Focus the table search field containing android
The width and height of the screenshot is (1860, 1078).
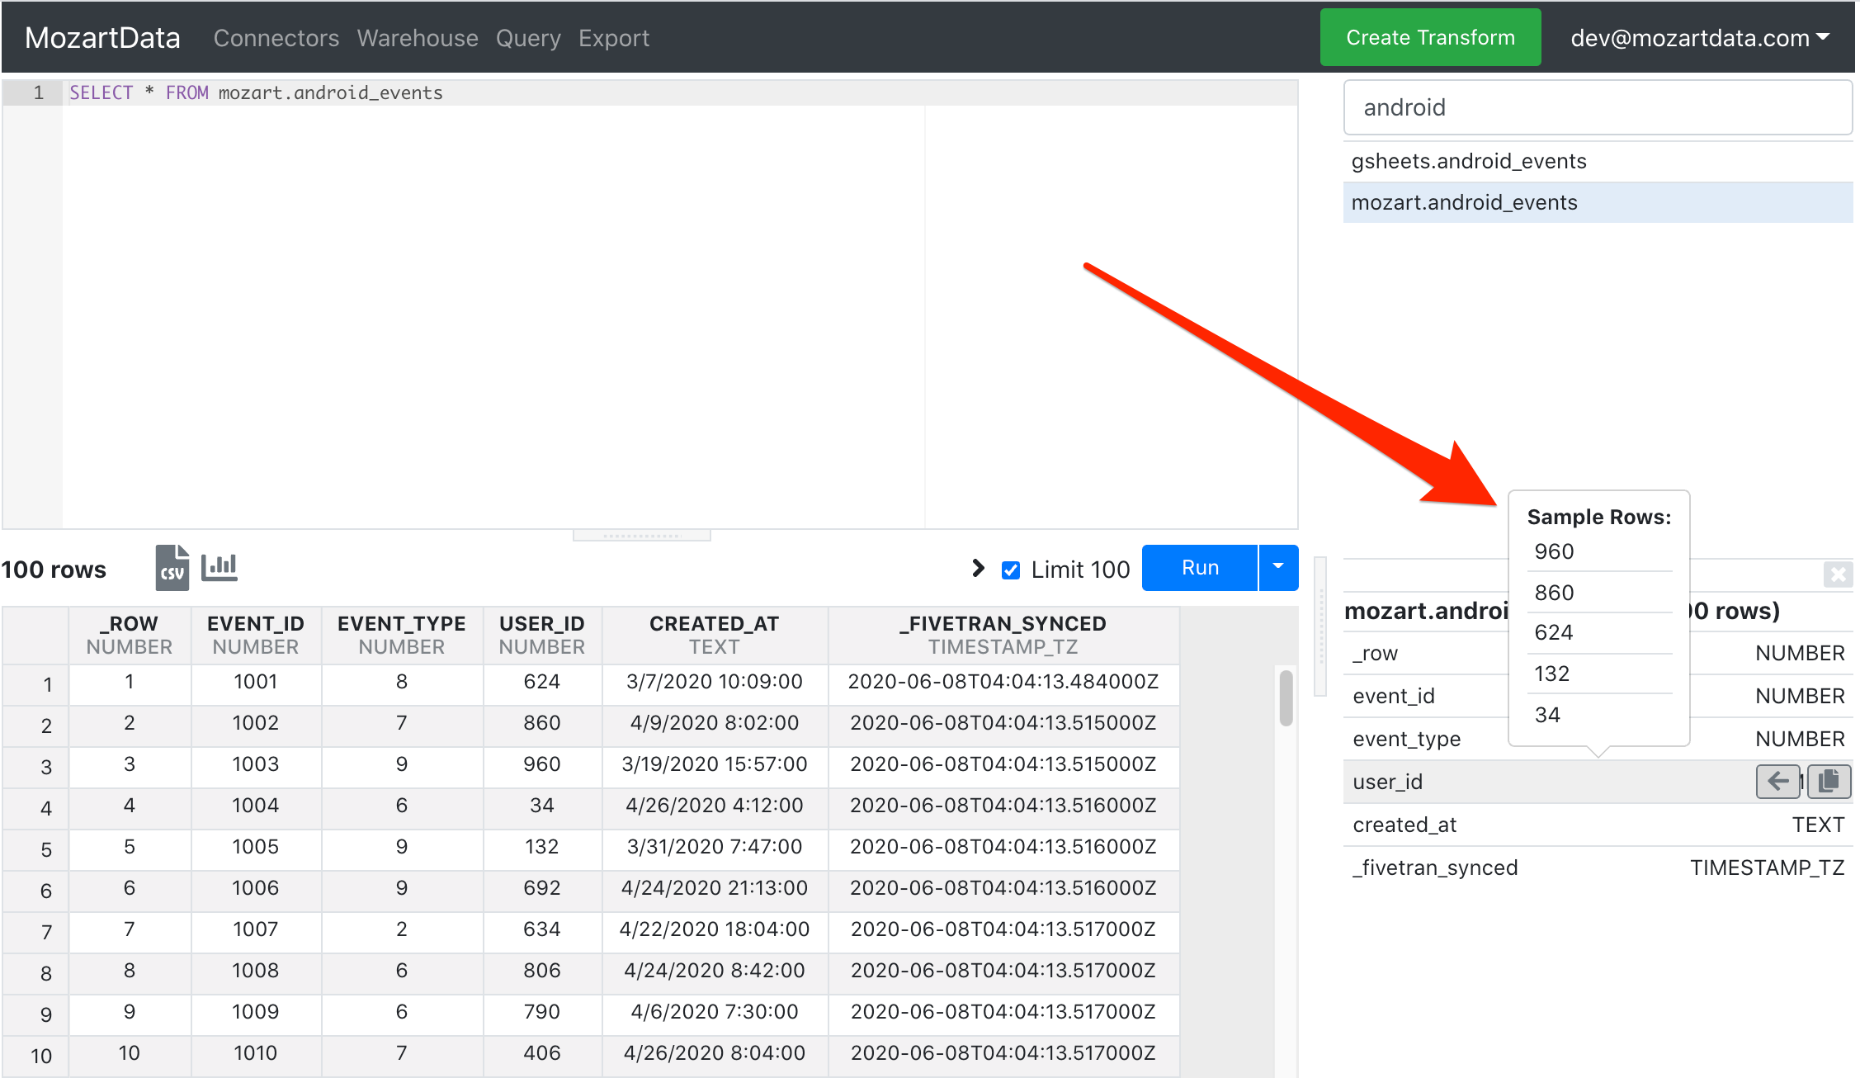(1598, 107)
